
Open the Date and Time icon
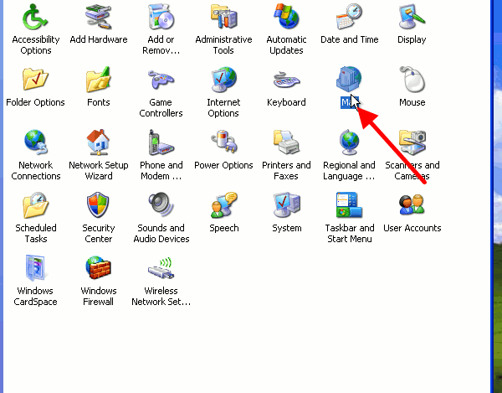click(349, 17)
